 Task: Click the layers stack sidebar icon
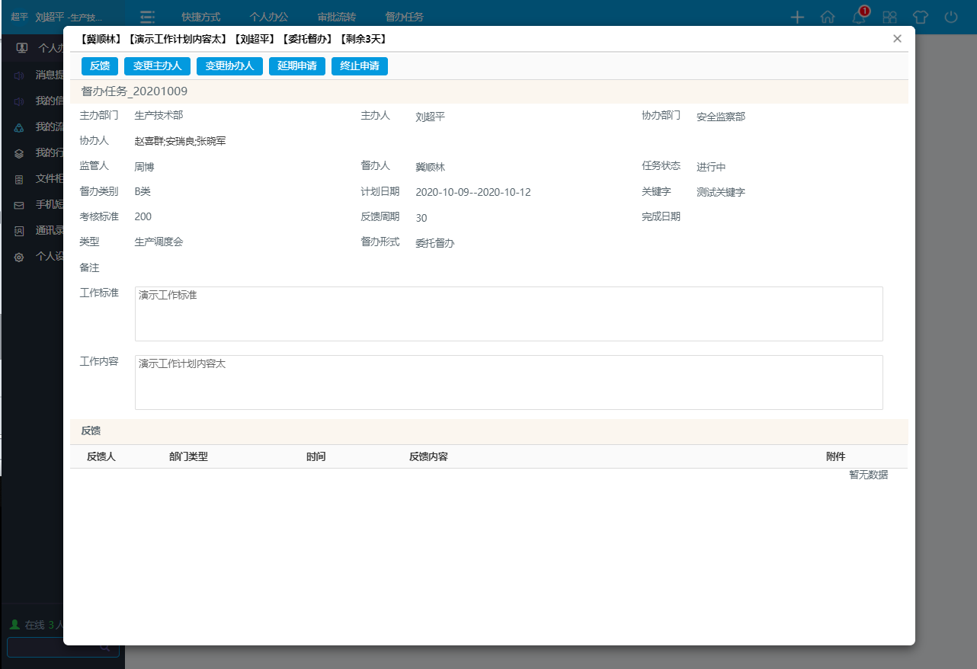pyautogui.click(x=20, y=153)
